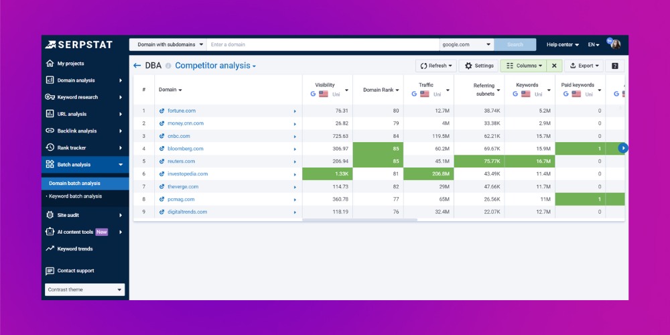The height and width of the screenshot is (335, 670).
Task: Open Paid keywords column sort arrow
Action: (x=600, y=90)
